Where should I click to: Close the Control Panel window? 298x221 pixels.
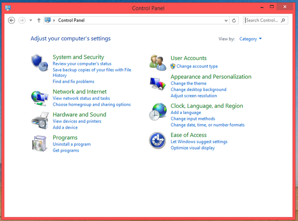[285, 7]
